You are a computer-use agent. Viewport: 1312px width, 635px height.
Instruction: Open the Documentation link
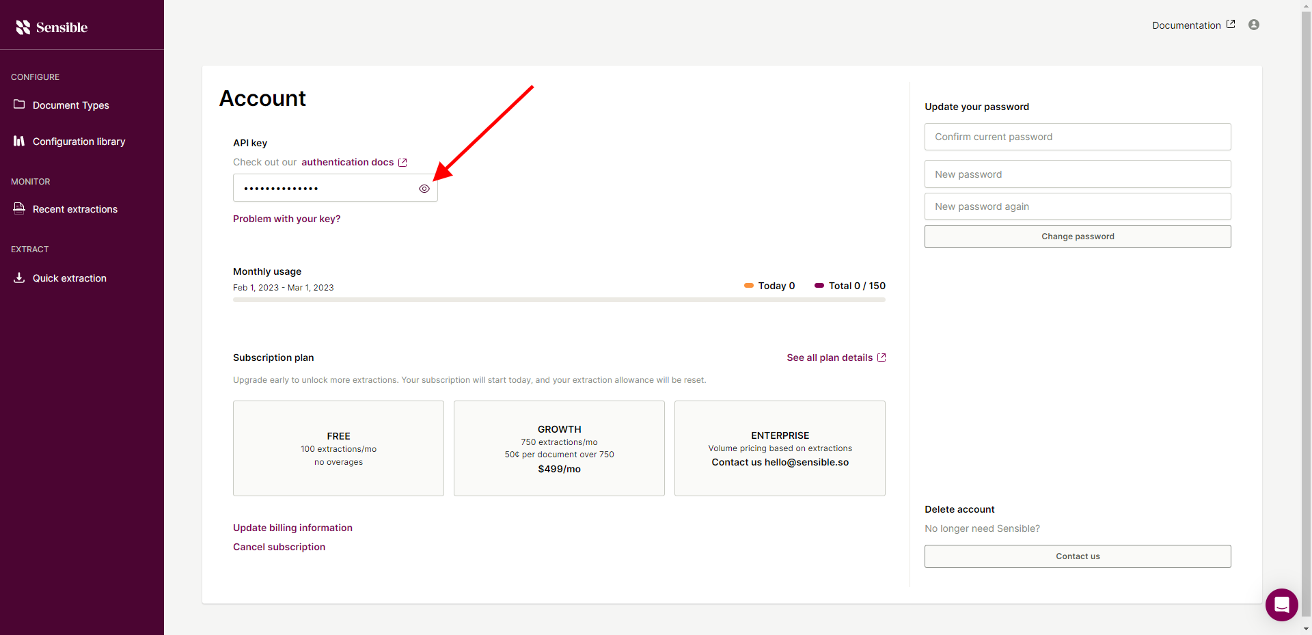[1186, 25]
